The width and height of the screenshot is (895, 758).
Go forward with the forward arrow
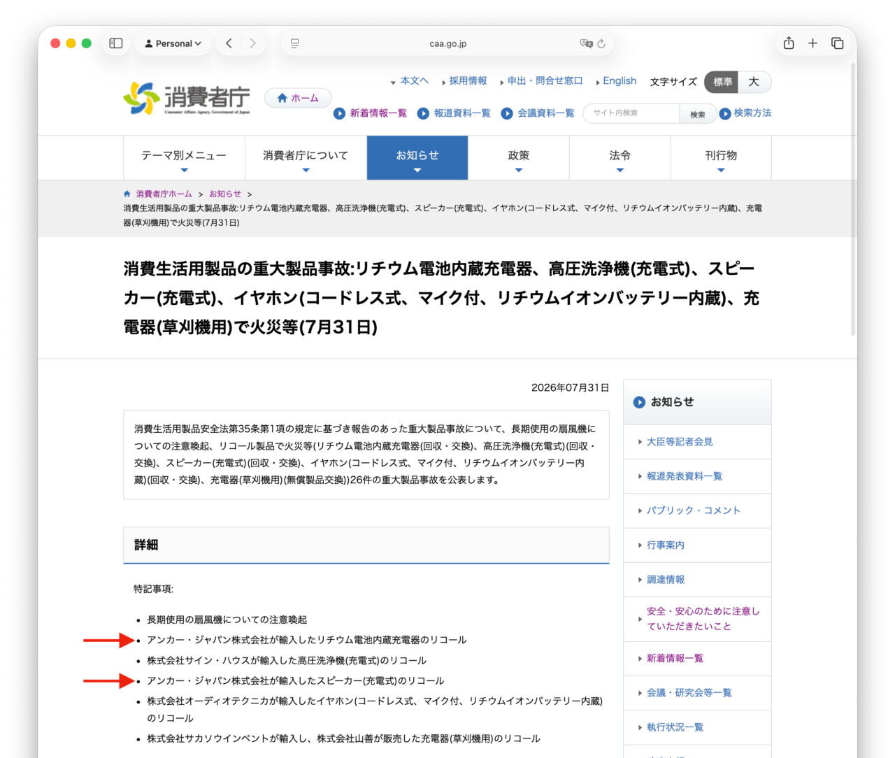point(252,43)
